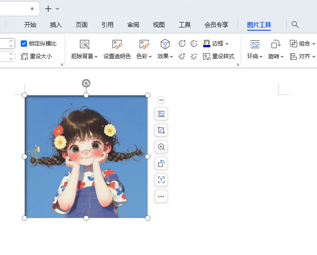Expand the new tab dropdown arrow
Image resolution: width=317 pixels, height=255 pixels.
57,9
